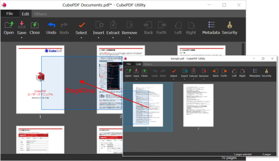Open Security in Sample.pdf window

tap(266, 71)
